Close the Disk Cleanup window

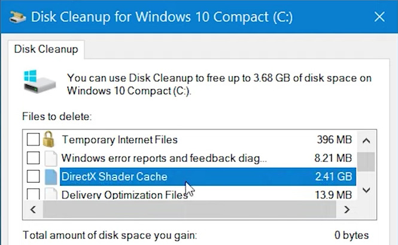click(378, 17)
